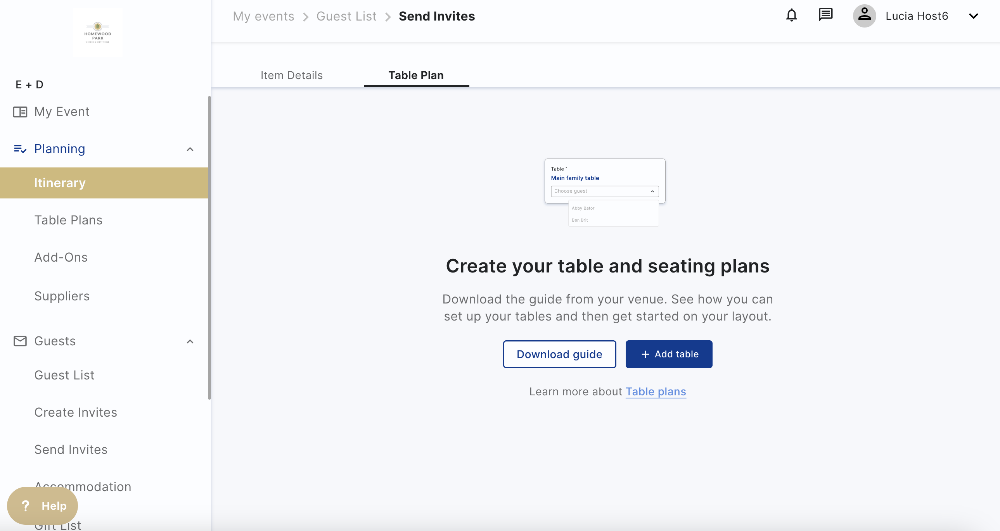Click the Help question mark icon
Viewport: 1000px width, 531px height.
click(26, 506)
